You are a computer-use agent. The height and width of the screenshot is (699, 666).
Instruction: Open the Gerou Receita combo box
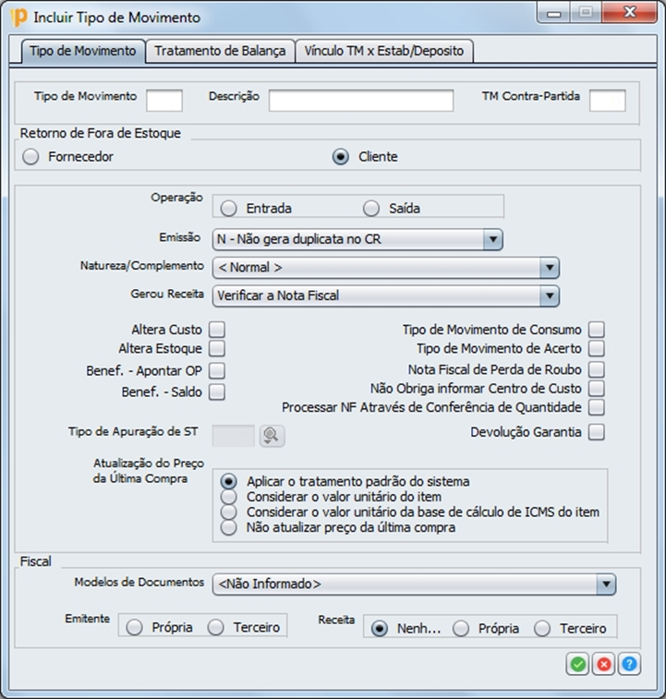tap(550, 296)
